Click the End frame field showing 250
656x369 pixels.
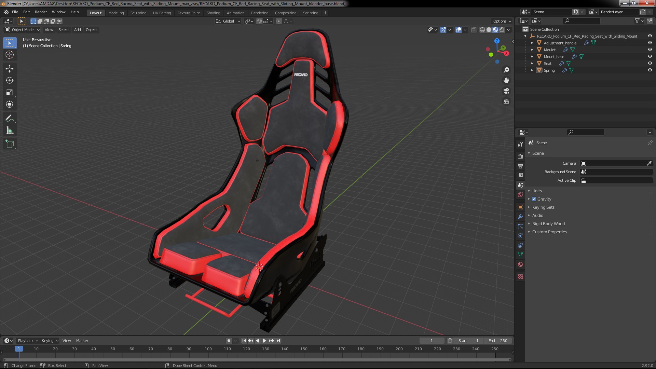tap(498, 341)
